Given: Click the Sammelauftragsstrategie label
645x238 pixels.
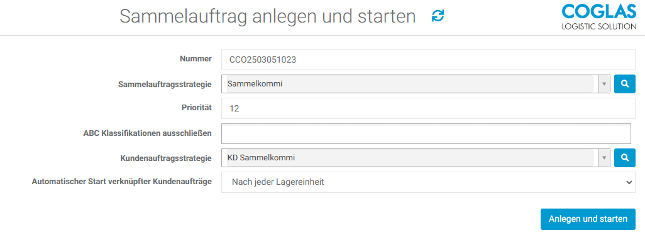Looking at the screenshot, I should 165,84.
